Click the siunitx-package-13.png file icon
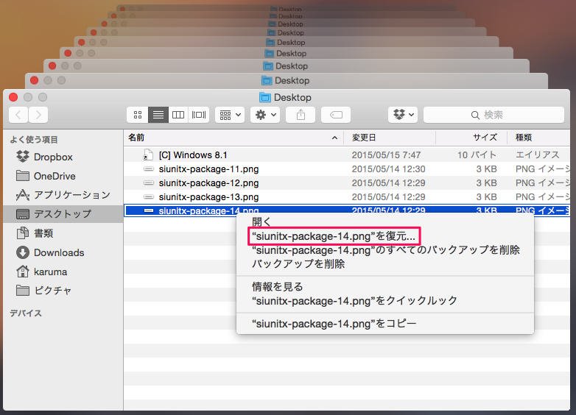Viewport: 576px width, 415px height. point(148,197)
